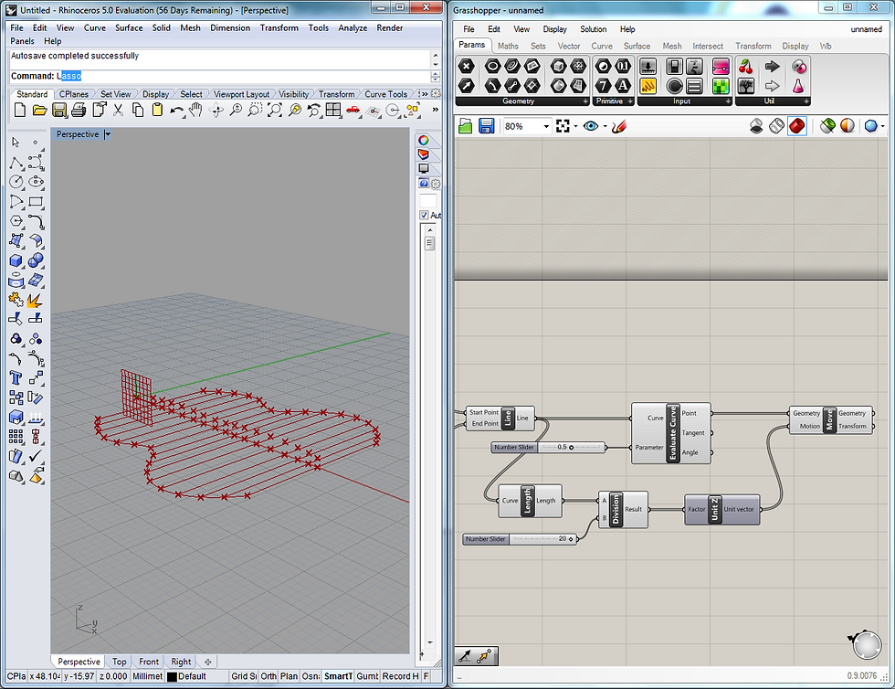Click the Cut scissors icon
Viewport: 895px width, 689px height.
pyautogui.click(x=118, y=111)
